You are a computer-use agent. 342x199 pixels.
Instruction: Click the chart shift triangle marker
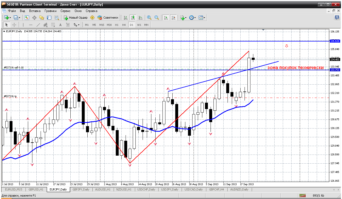point(263,30)
